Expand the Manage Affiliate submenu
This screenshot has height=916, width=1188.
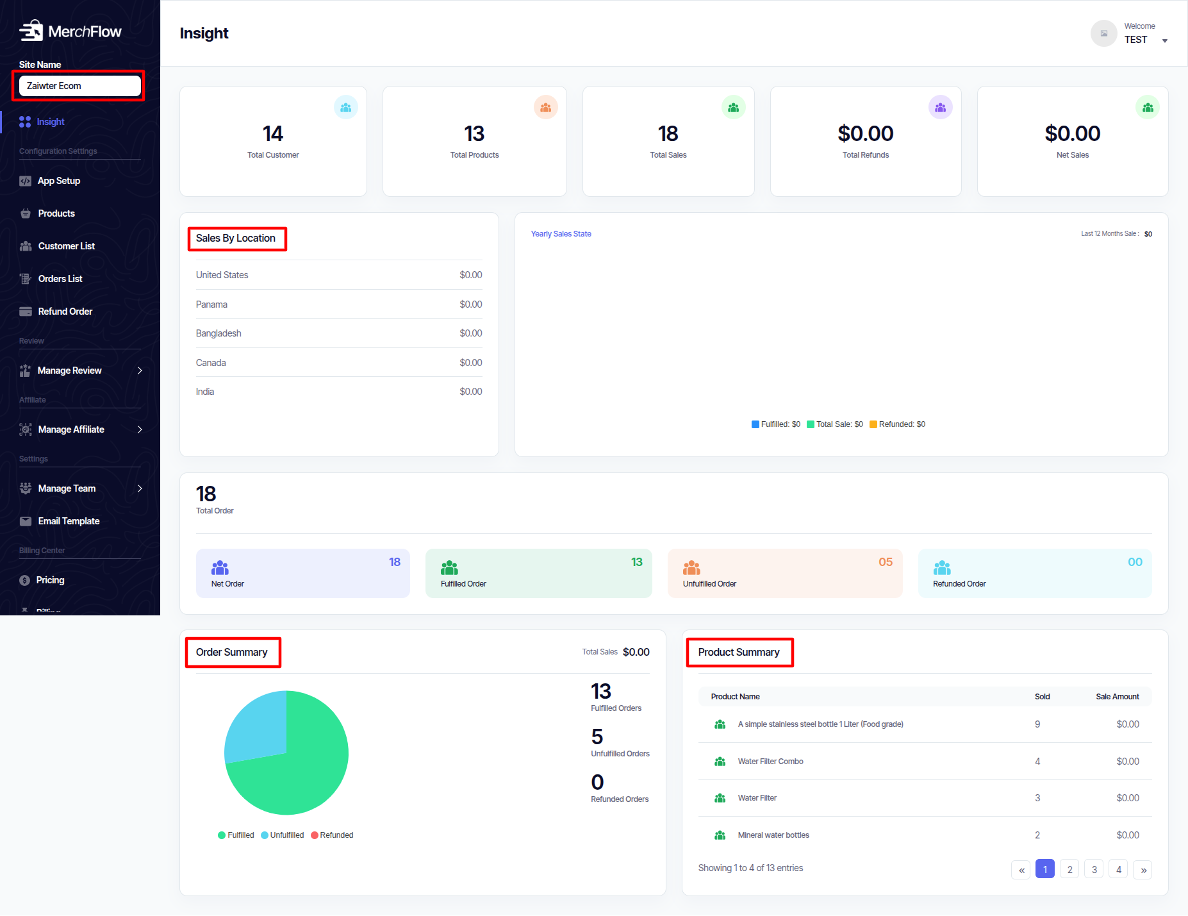140,429
